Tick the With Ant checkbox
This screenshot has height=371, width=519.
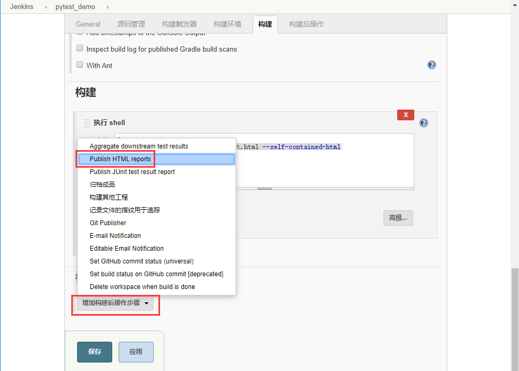coord(80,64)
